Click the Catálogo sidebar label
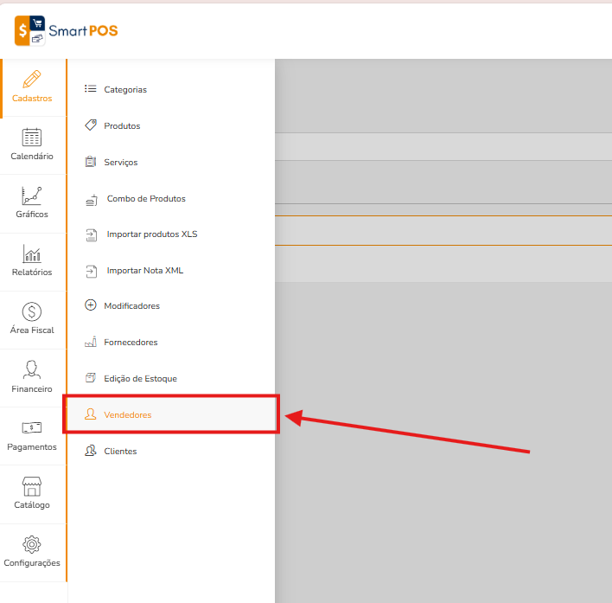612x603 pixels. (x=32, y=505)
